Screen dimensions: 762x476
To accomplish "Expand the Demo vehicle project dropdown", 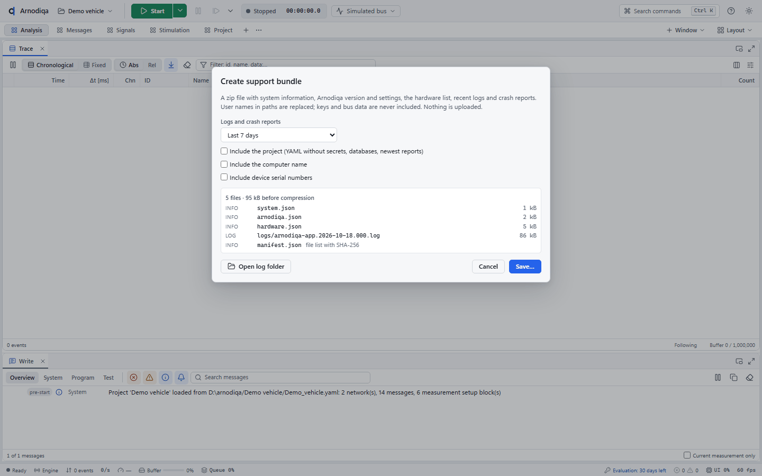I will [85, 11].
